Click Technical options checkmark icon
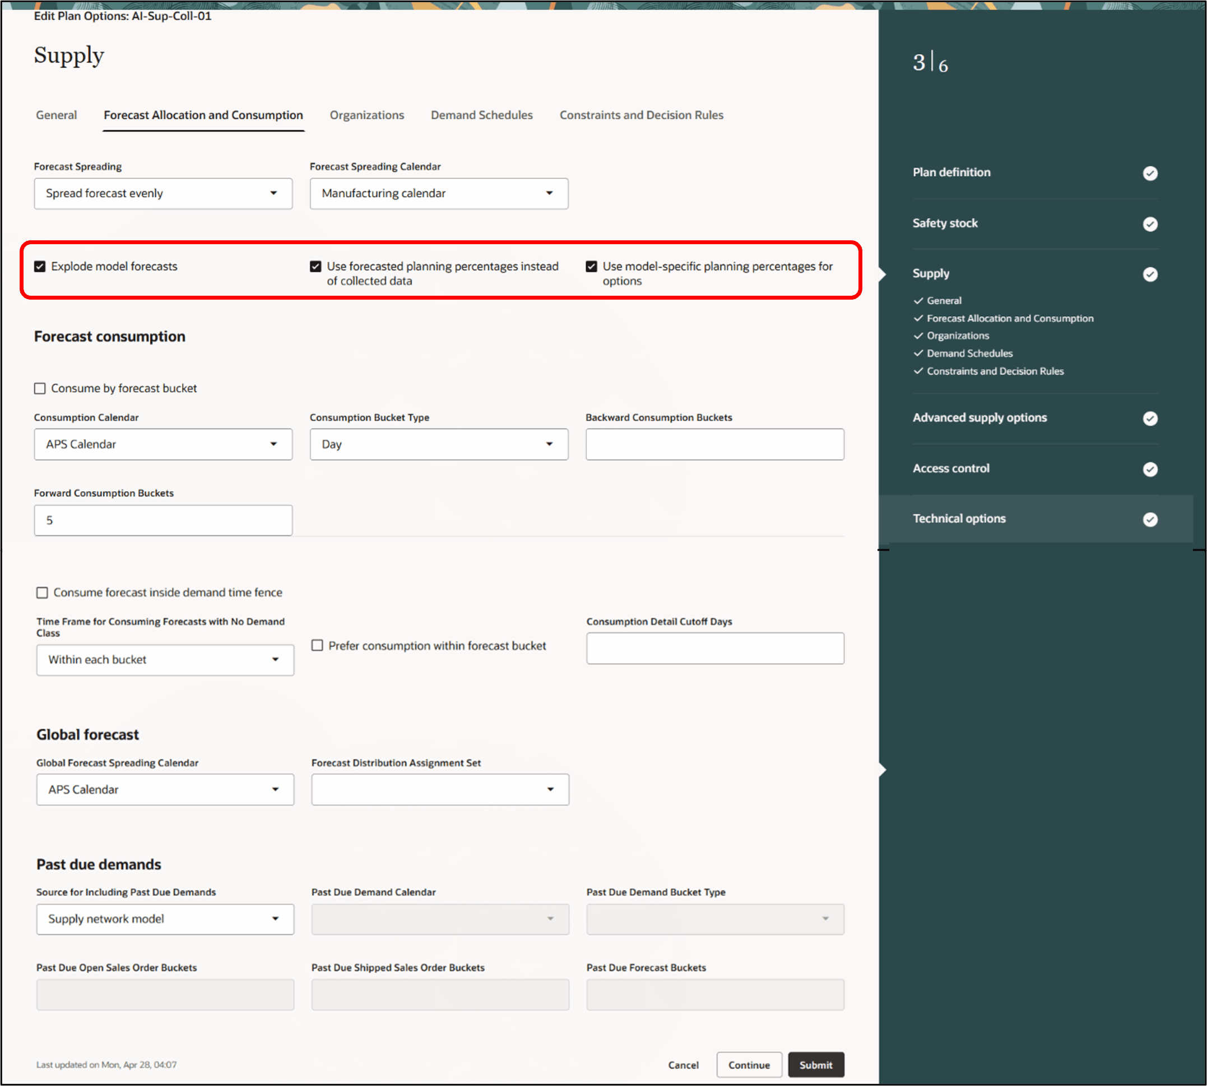 point(1150,519)
